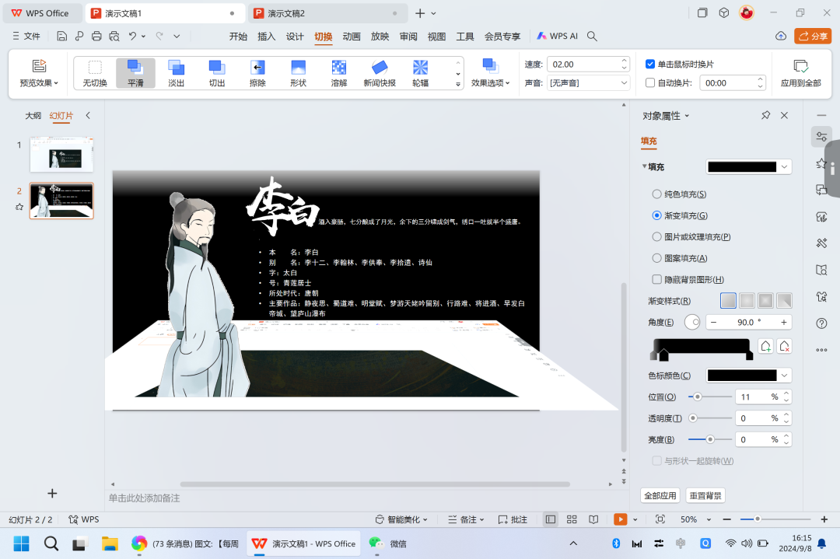
Task: Start slideshow with the orange play button
Action: coord(620,519)
